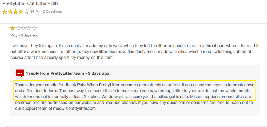The width and height of the screenshot is (267, 127).
Task: Click the reviewer line 'Paty - 6 days ago'
Action: tap(24, 35)
